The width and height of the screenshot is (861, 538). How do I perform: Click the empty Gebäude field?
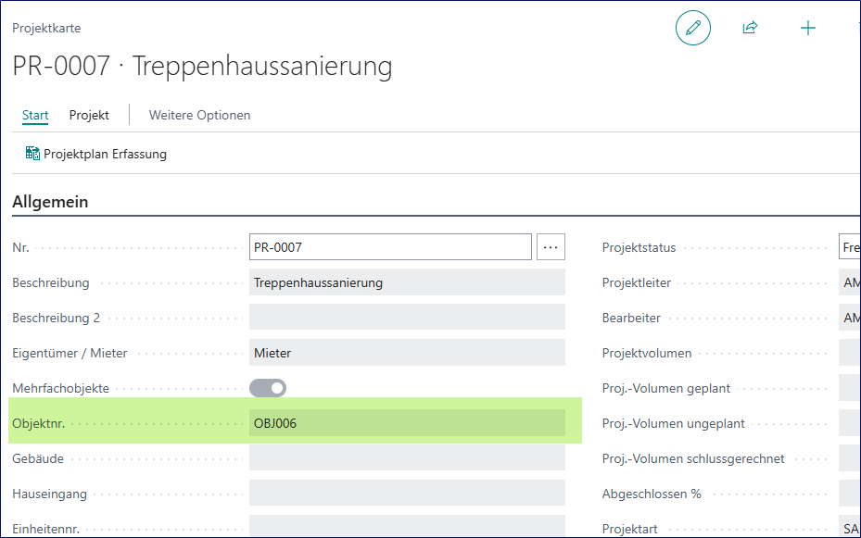(x=406, y=458)
